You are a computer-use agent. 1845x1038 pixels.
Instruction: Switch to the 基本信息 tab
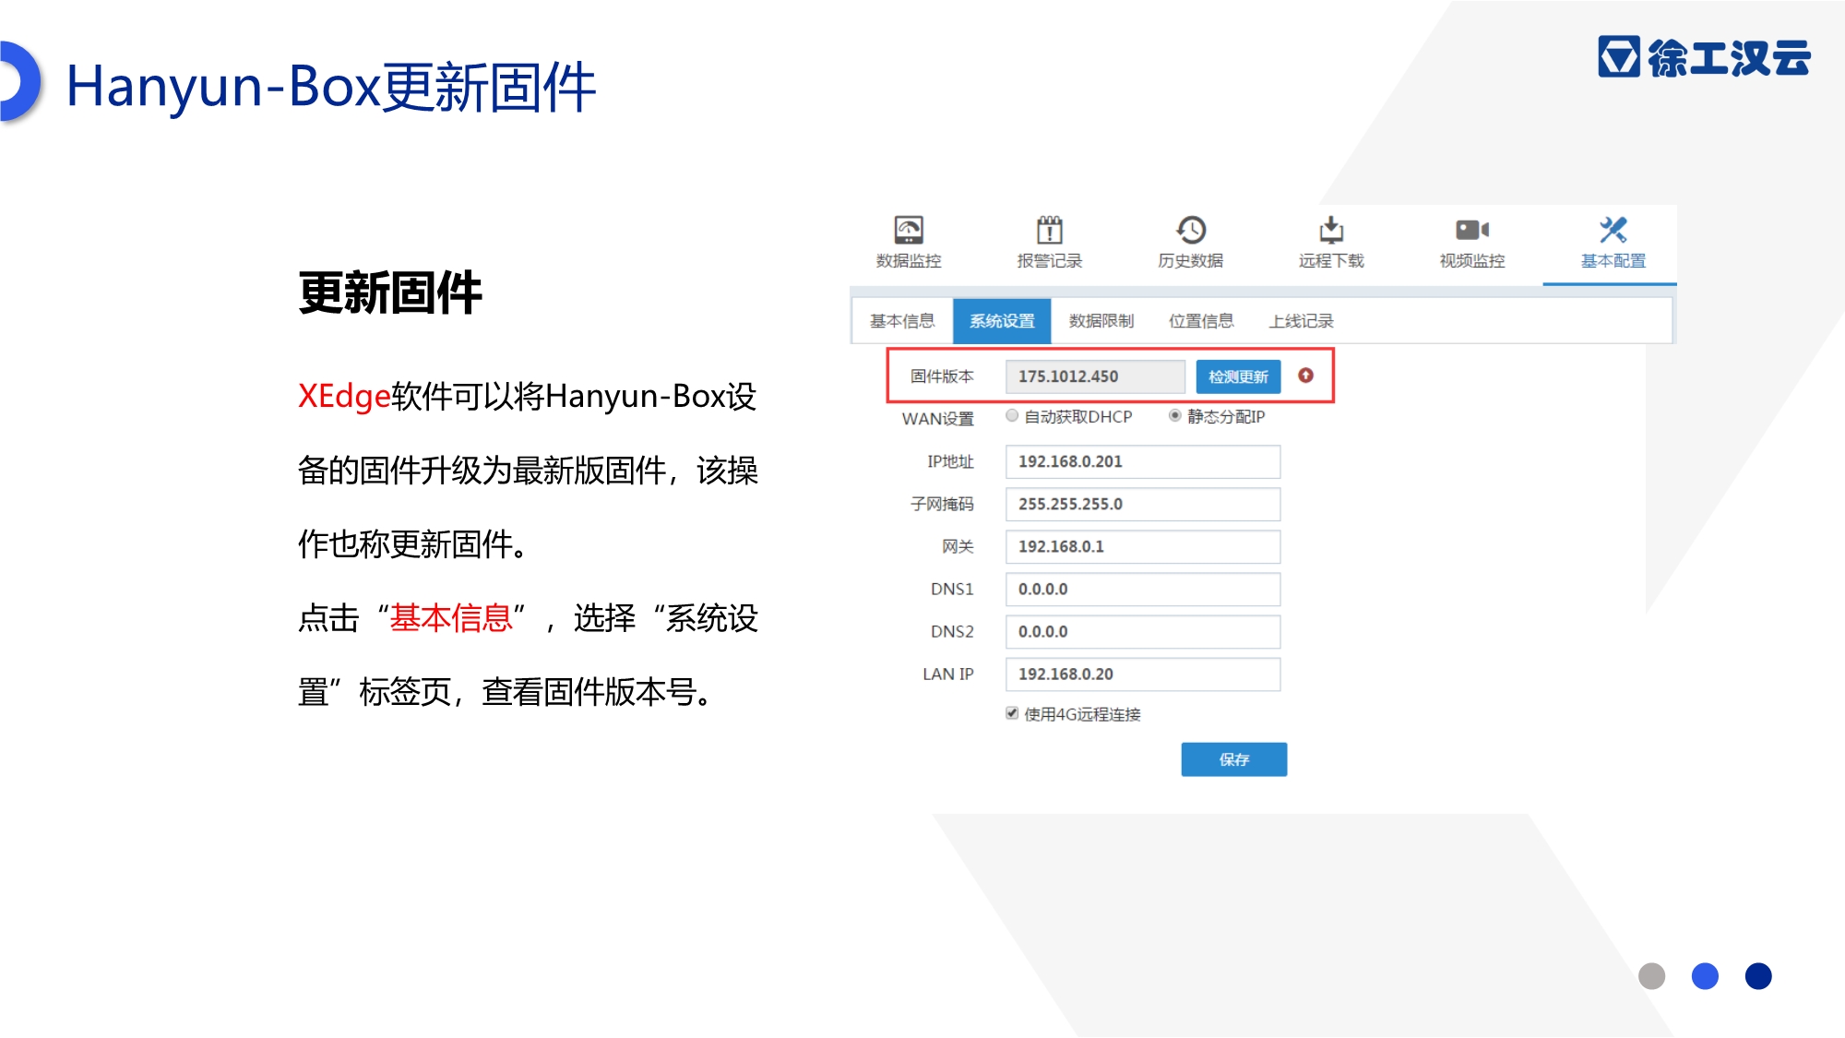click(x=902, y=321)
